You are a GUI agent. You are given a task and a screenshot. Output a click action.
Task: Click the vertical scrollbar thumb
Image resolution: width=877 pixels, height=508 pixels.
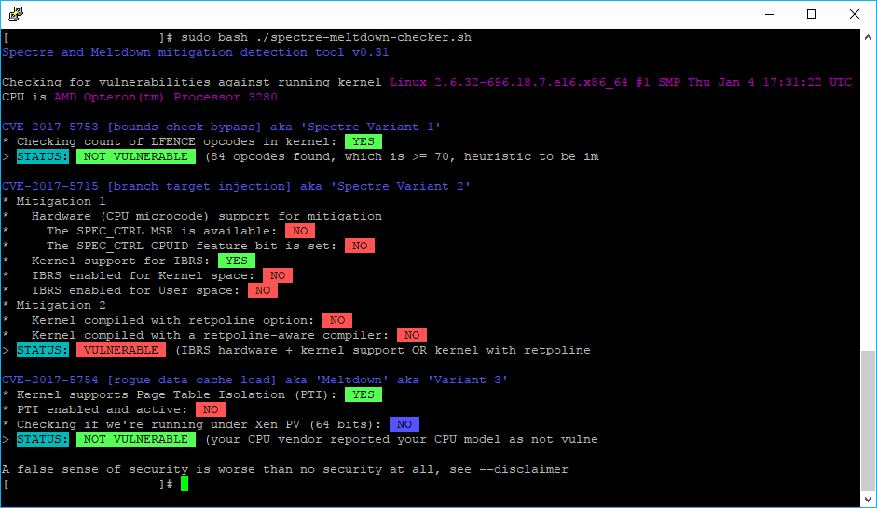point(868,421)
